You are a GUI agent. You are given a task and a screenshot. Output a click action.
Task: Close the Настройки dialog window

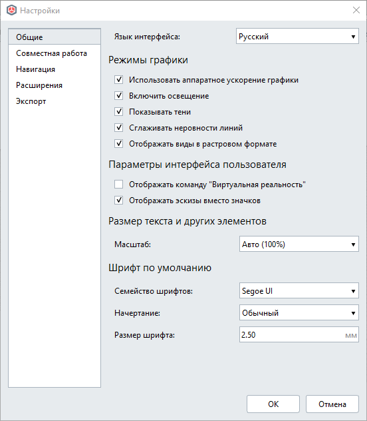[x=356, y=10]
